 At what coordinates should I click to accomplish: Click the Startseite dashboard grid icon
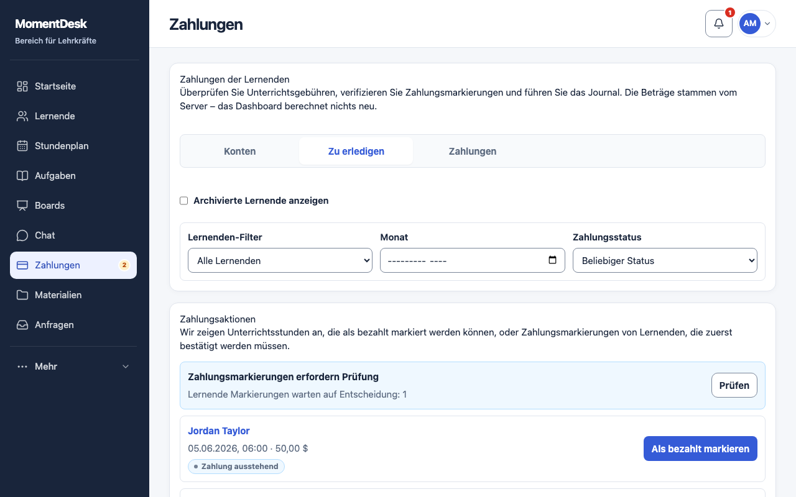22,86
